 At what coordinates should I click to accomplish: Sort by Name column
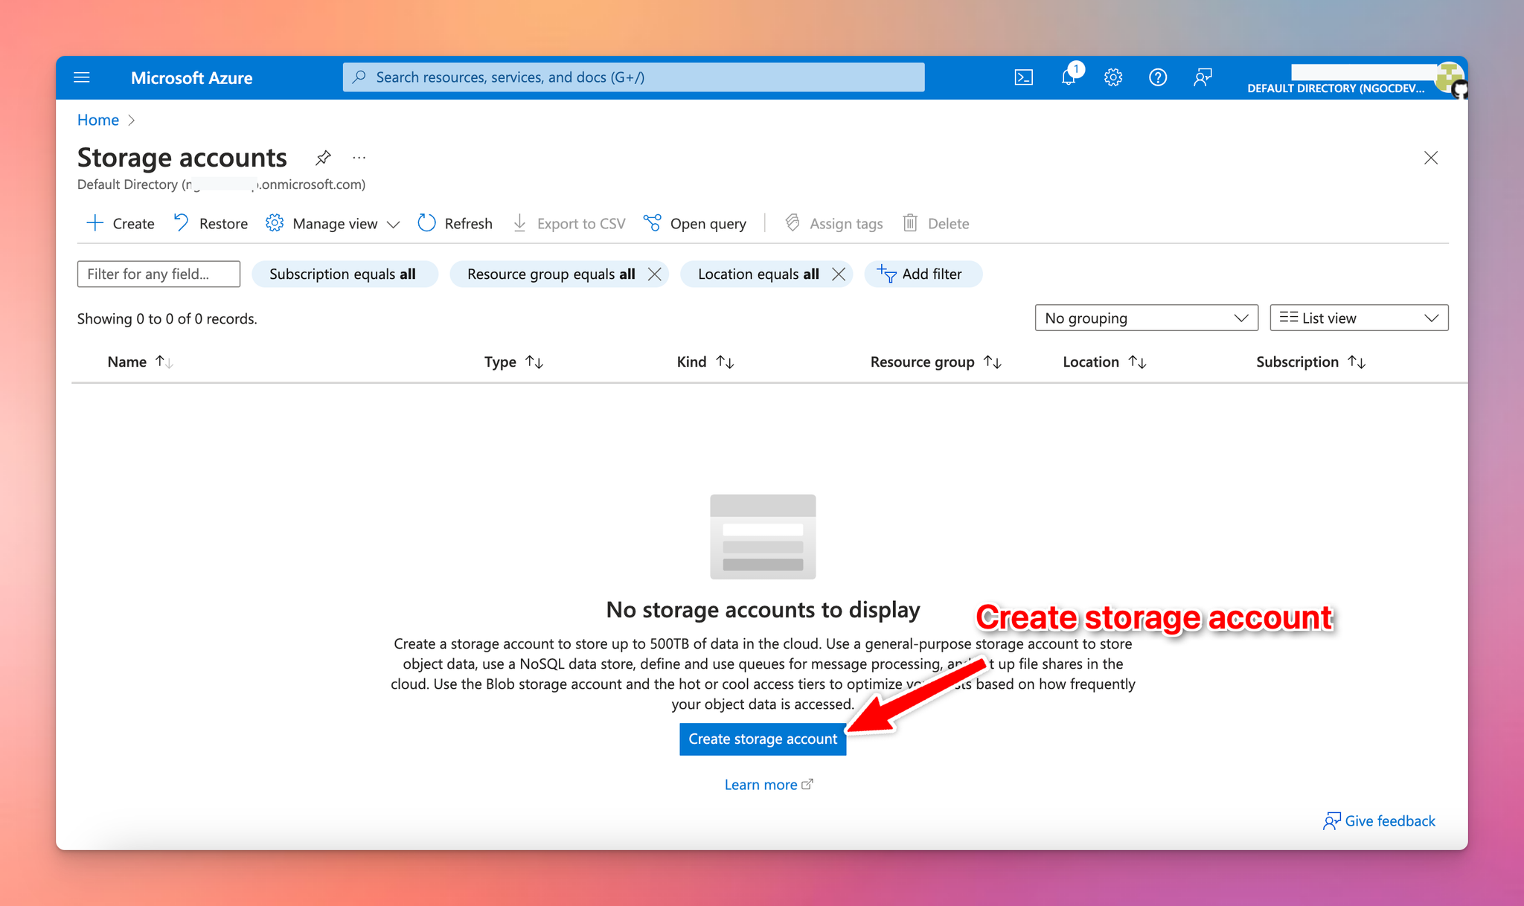click(140, 362)
